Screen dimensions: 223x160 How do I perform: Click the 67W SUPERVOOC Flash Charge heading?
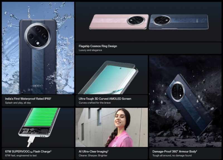pos(28,151)
